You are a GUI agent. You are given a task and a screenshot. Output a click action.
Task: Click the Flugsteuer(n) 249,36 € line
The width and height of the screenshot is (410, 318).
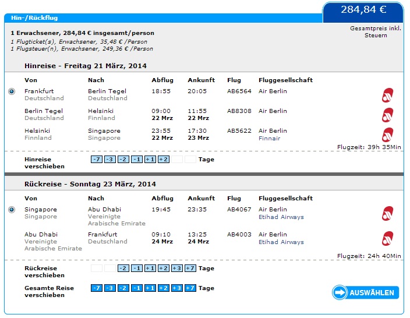(x=82, y=49)
